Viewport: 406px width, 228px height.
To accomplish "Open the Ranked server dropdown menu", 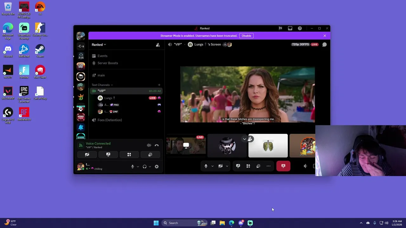I will (99, 45).
